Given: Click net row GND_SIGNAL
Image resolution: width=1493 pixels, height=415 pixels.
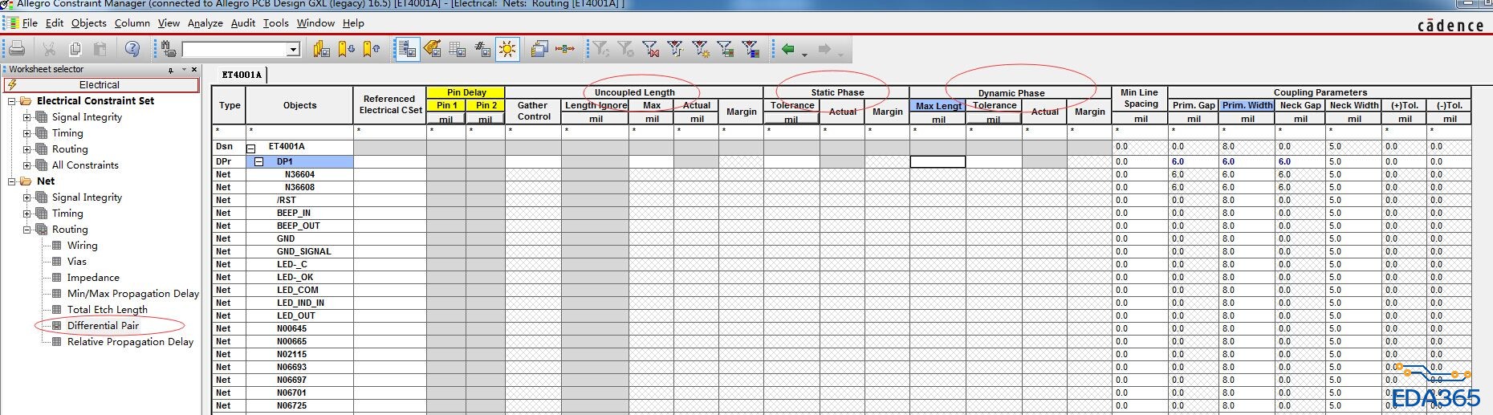Looking at the screenshot, I should coord(299,251).
